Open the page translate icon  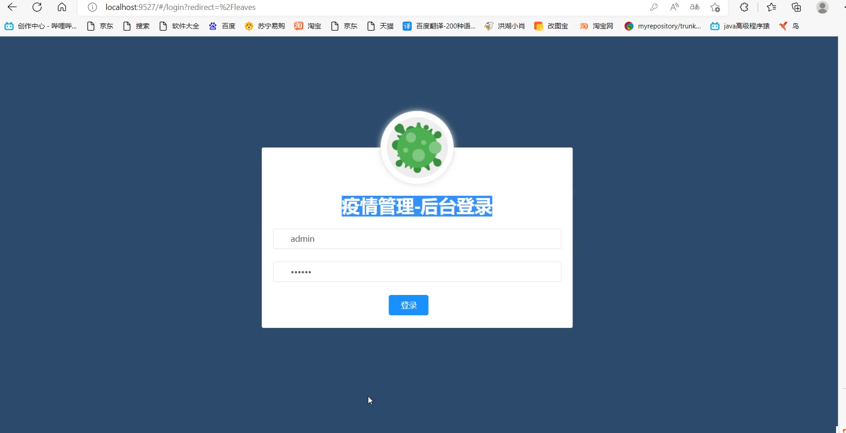click(695, 7)
